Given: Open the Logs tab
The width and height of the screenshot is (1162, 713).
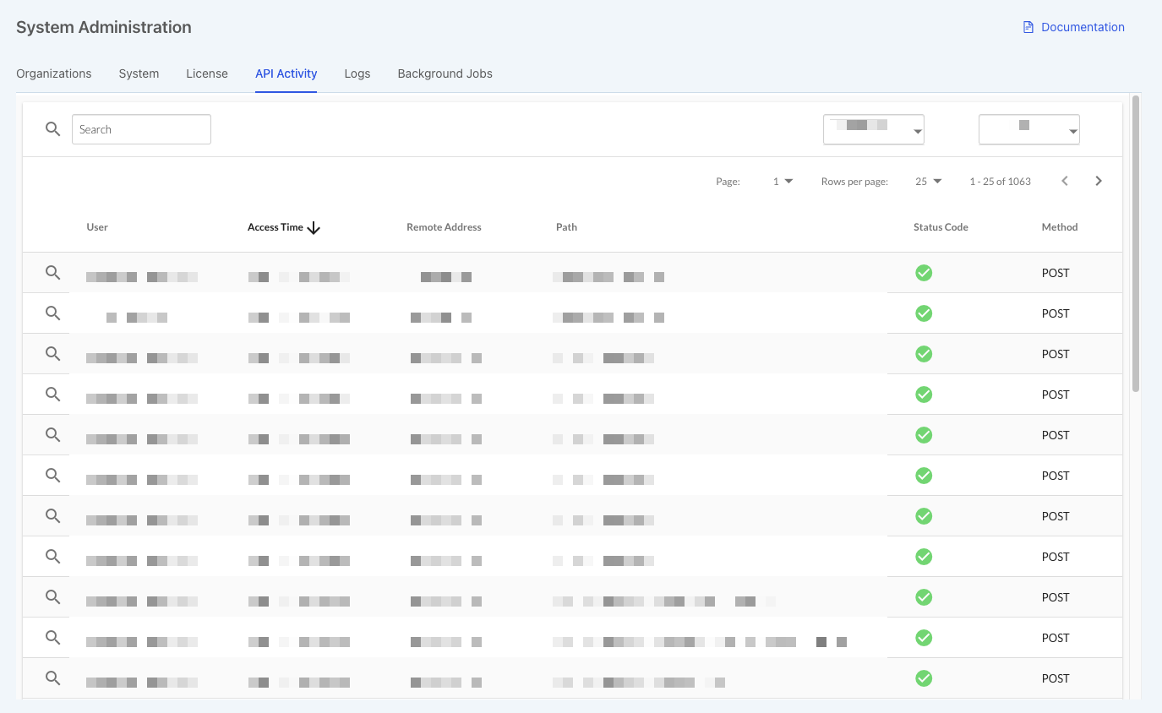Looking at the screenshot, I should click(357, 73).
